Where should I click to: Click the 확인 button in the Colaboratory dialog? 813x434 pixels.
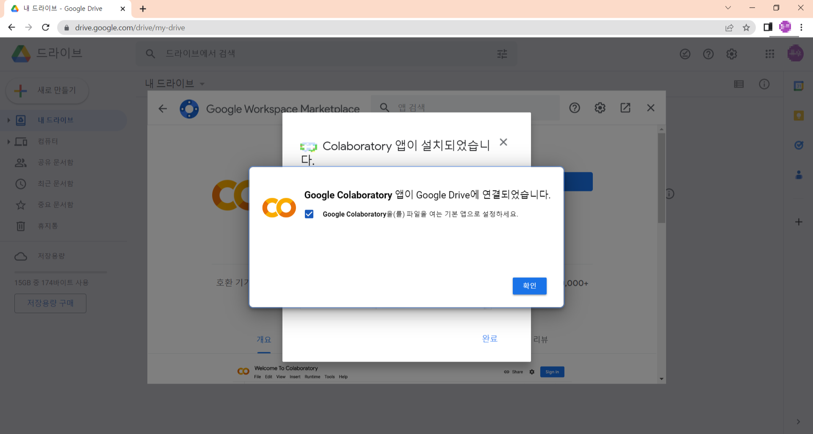coord(529,286)
